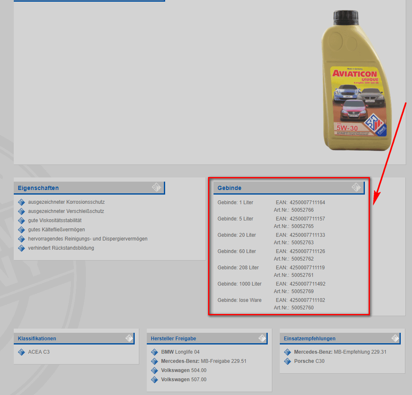
Task: Click bullet icon beside Porsche C30
Action: click(287, 361)
